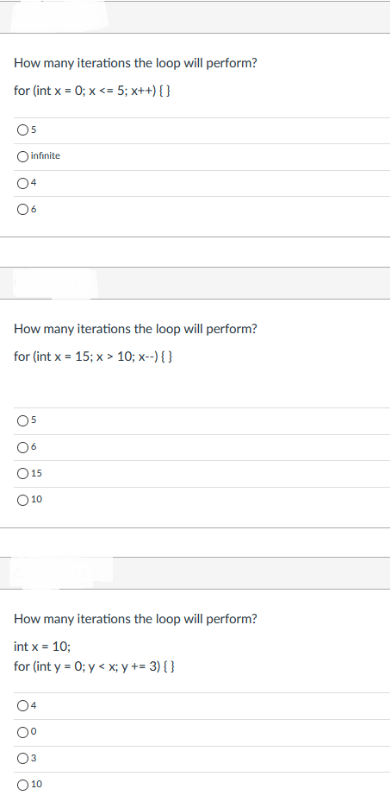Select the radio button labeled 3
Image resolution: width=391 pixels, height=808 pixels.
(22, 758)
